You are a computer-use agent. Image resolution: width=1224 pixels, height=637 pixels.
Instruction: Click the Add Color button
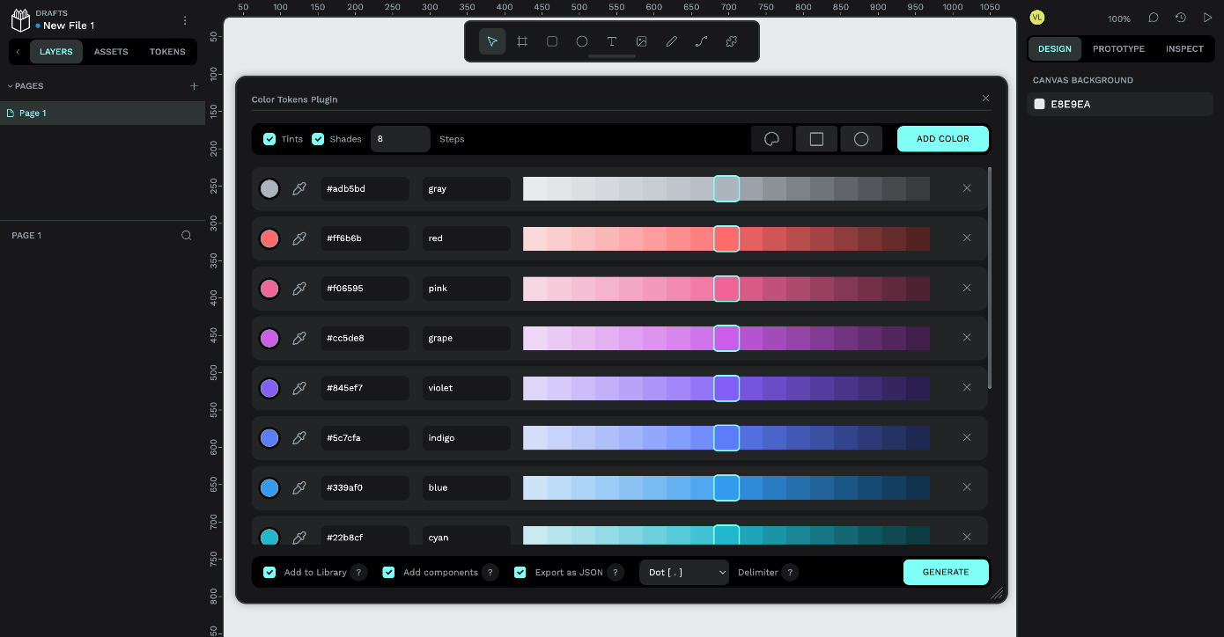[x=943, y=139]
